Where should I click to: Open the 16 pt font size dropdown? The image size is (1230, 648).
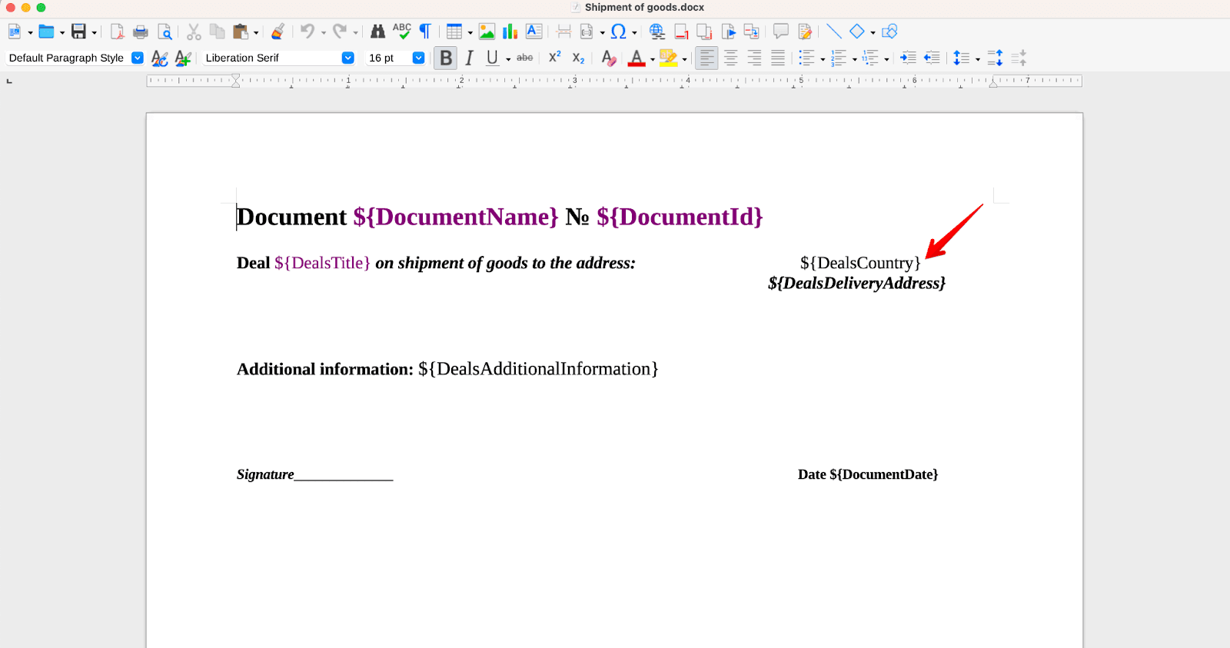418,58
